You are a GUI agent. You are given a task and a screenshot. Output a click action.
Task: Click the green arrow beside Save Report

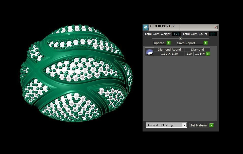tap(205, 43)
